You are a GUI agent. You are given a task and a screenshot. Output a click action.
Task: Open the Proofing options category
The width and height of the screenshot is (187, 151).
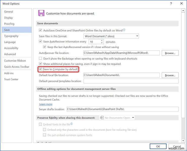click(x=9, y=24)
